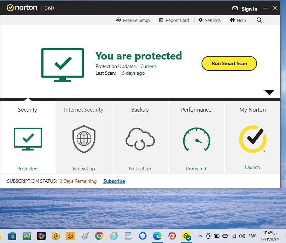The width and height of the screenshot is (286, 243).
Task: Open Microsoft Edge from the taskbar
Action: [x=157, y=236]
